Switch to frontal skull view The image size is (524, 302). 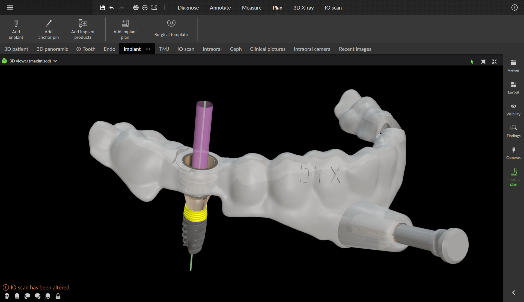tap(7, 296)
